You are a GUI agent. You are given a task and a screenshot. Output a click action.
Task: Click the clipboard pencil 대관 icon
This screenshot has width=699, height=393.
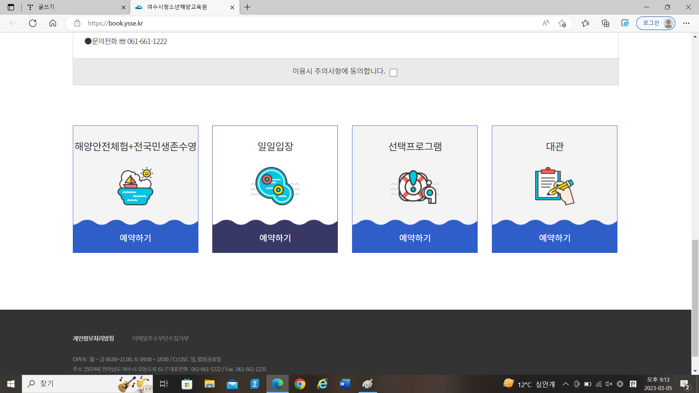tap(554, 186)
